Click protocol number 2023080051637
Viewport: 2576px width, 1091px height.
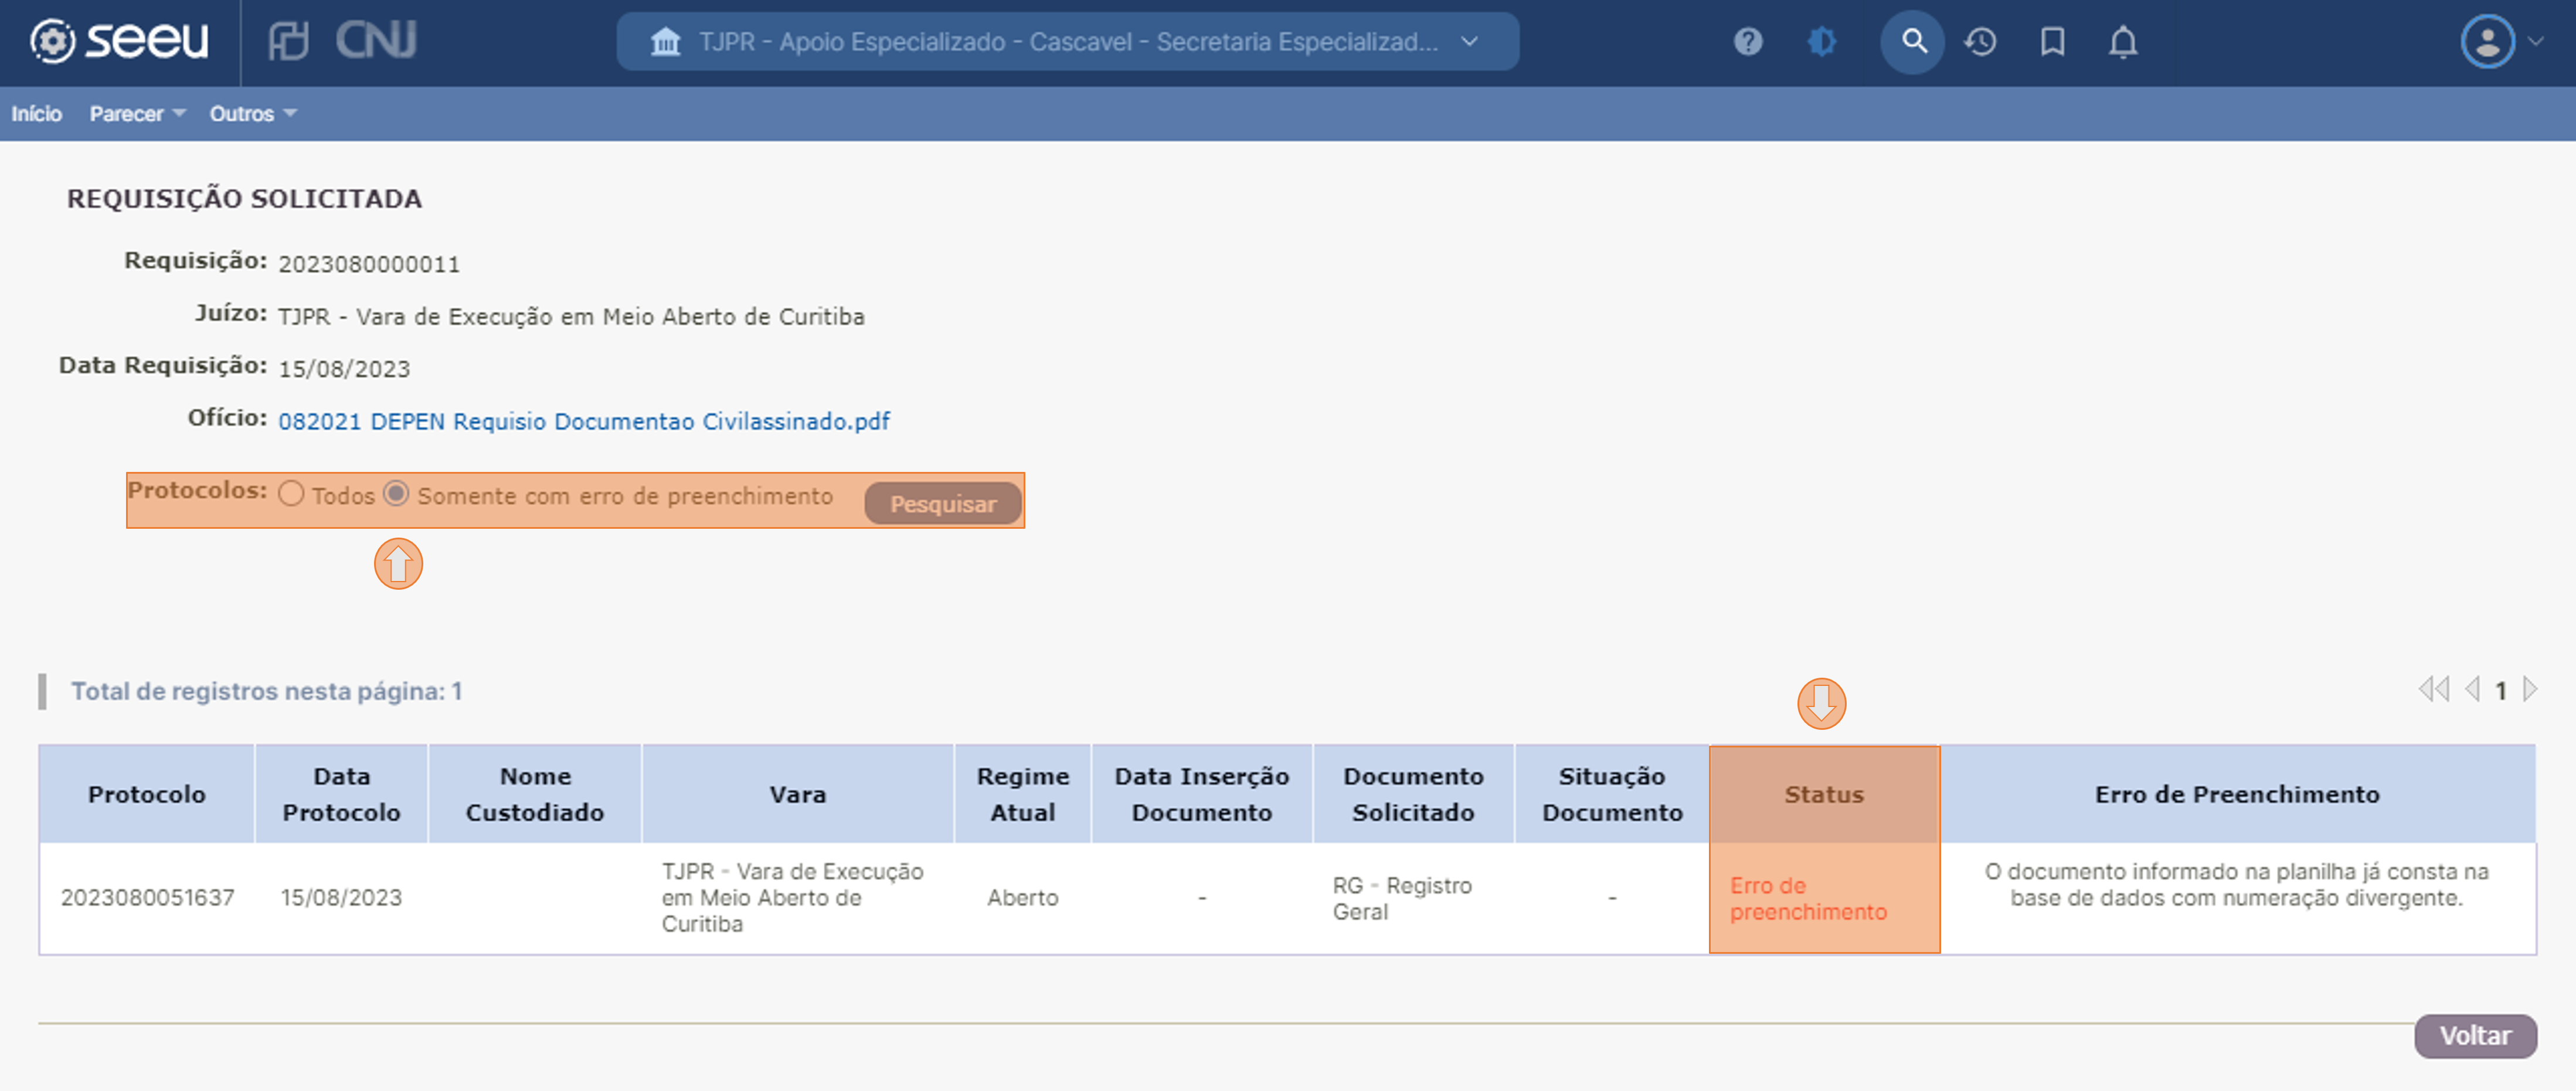(x=147, y=898)
